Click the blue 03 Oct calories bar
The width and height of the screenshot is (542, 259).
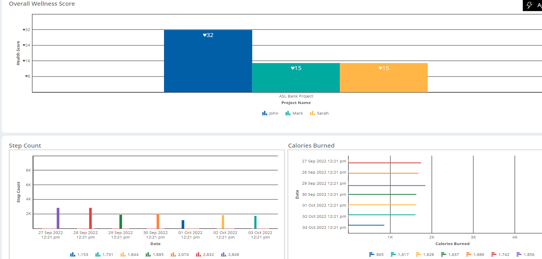point(366,225)
